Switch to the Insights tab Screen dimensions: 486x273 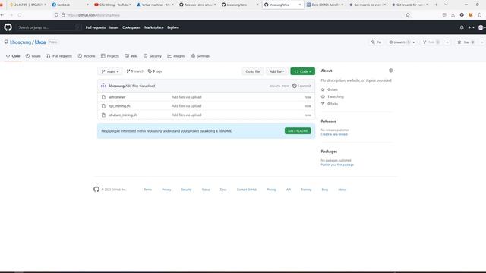click(176, 56)
